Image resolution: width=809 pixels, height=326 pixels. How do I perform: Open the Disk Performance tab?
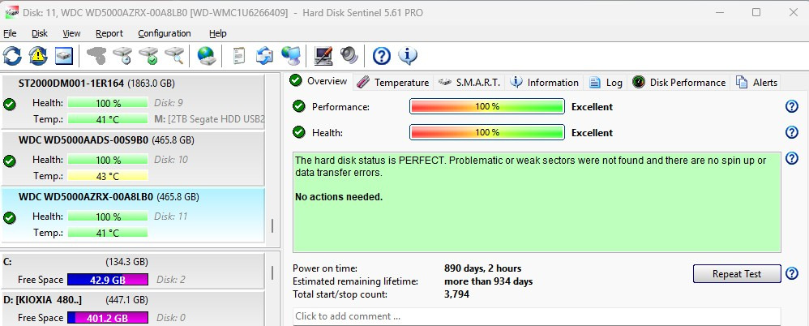(x=679, y=82)
